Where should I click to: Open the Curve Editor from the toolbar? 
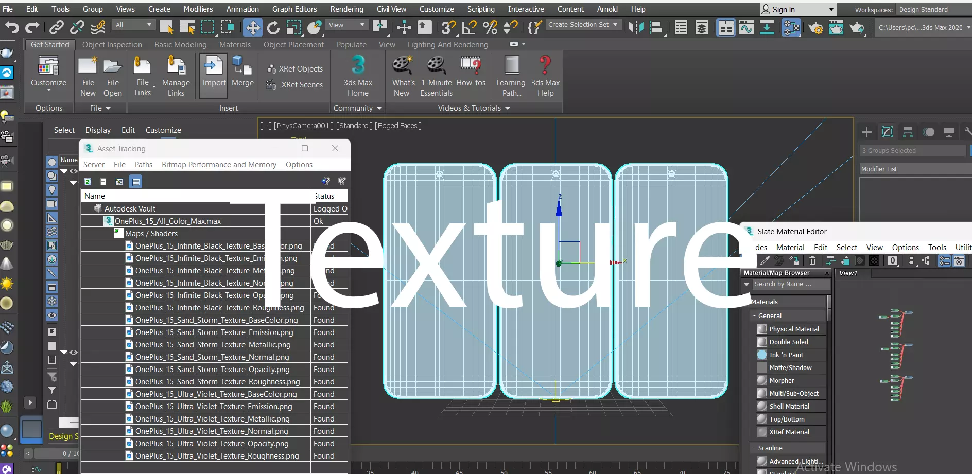click(x=746, y=27)
